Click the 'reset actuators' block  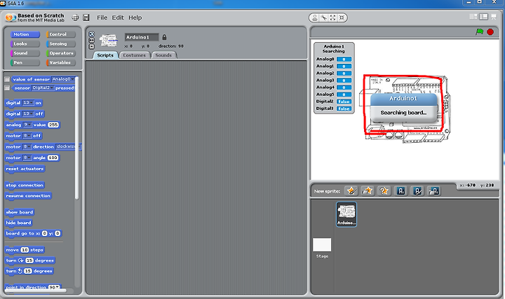(25, 169)
